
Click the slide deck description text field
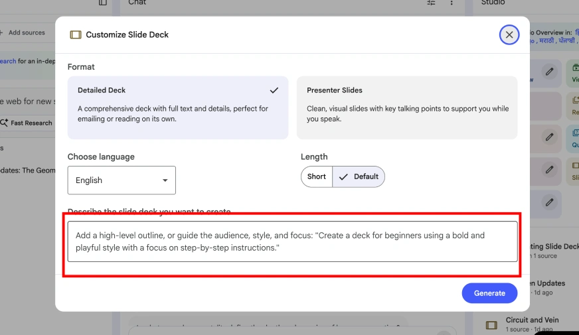point(292,241)
